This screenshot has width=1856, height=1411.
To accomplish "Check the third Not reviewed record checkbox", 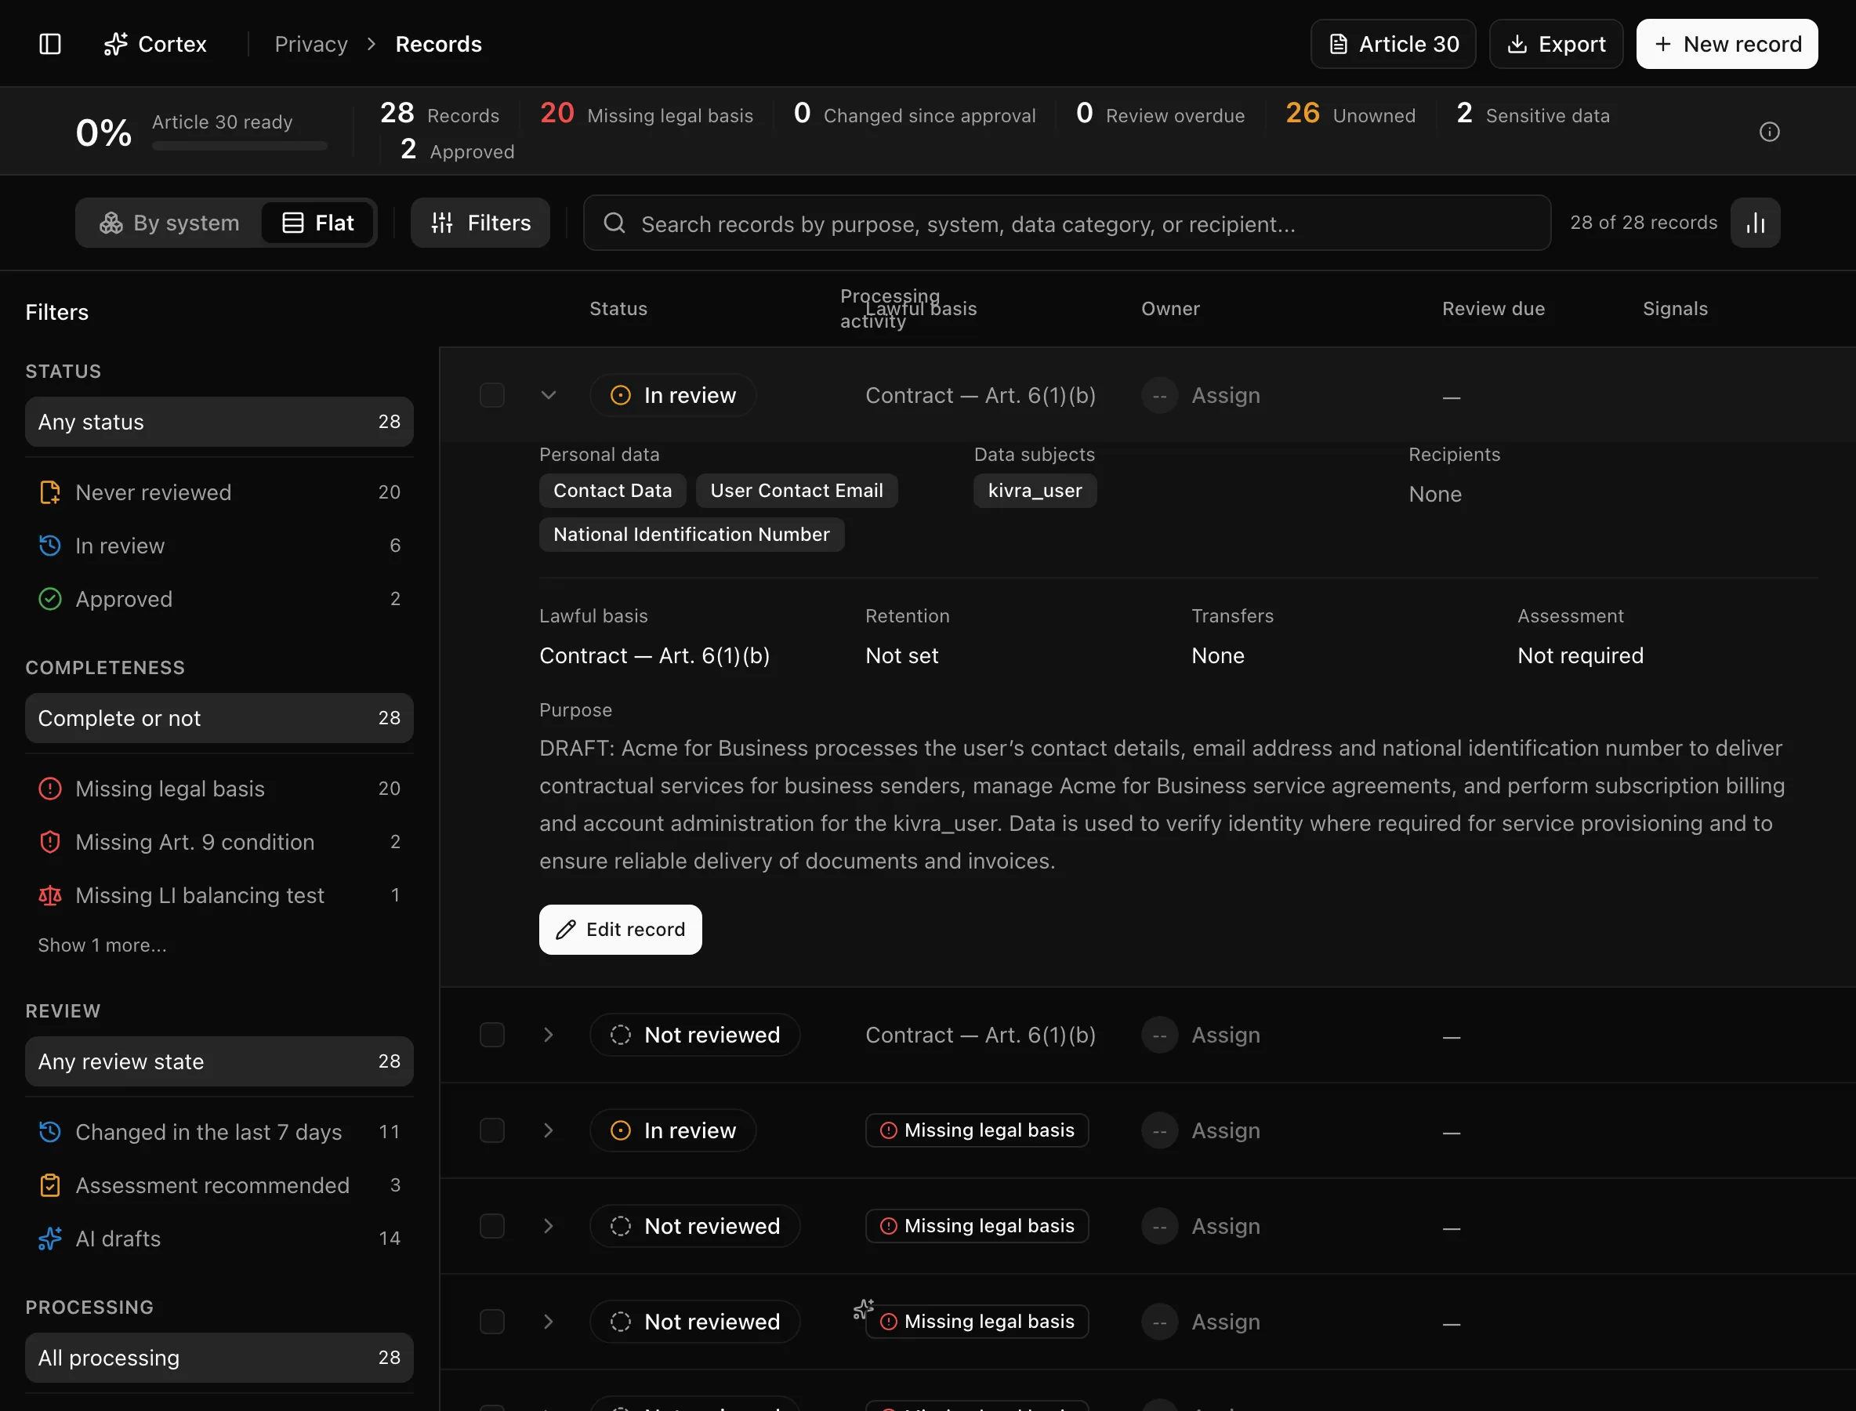I will (492, 1322).
